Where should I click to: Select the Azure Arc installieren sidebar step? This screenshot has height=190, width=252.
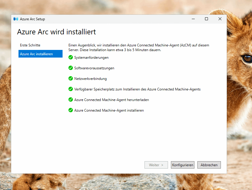click(40, 54)
